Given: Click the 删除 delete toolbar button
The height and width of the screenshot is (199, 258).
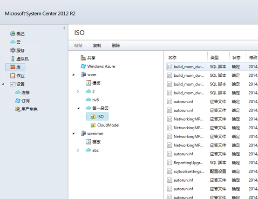Looking at the screenshot, I should click(116, 46).
